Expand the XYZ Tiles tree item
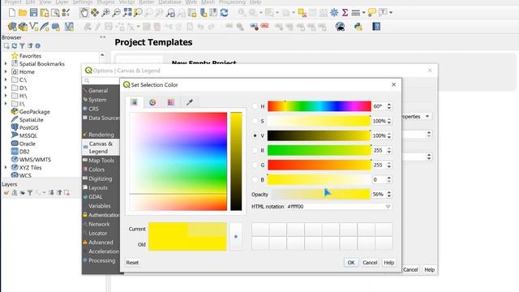Viewport: 519px width, 292px height. [6, 168]
